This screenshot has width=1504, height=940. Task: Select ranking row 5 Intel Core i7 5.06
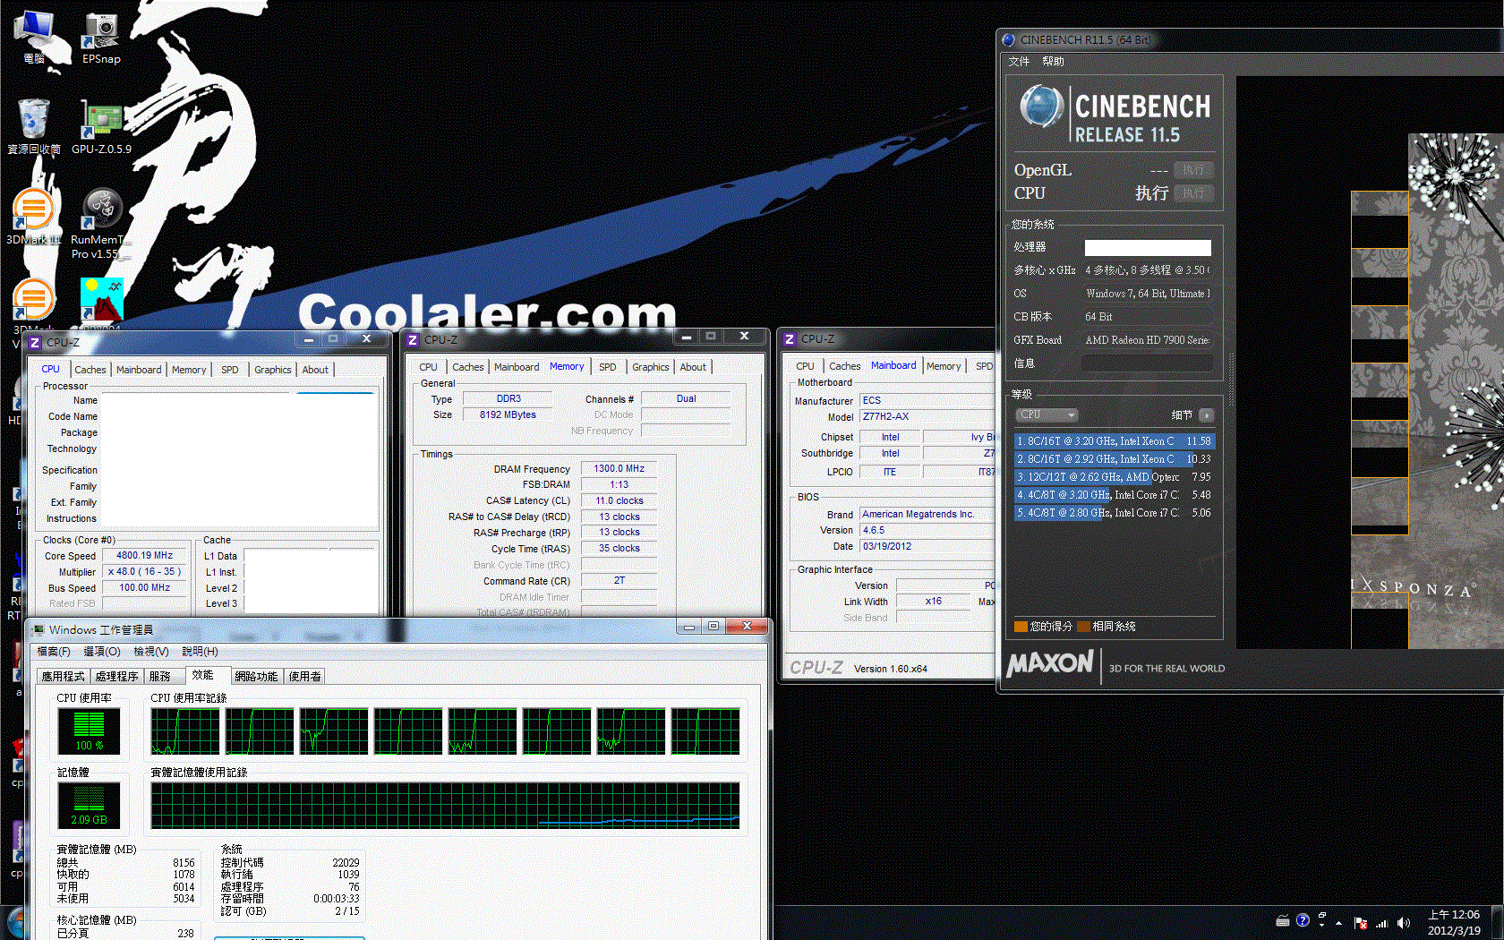click(x=1114, y=513)
